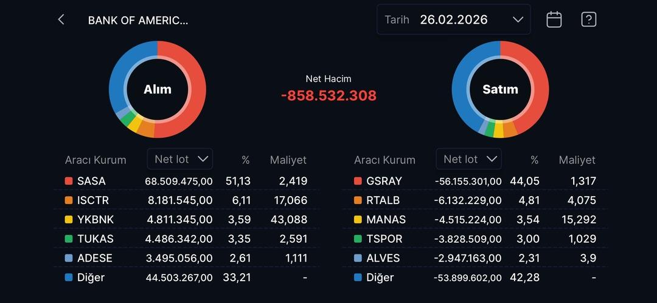The image size is (657, 303).
Task: Click the Alım donut chart center
Action: (158, 89)
